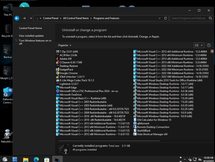215x162 pixels.
Task: Expand chevron after Control Panel breadcrumb
Action: 60,18
